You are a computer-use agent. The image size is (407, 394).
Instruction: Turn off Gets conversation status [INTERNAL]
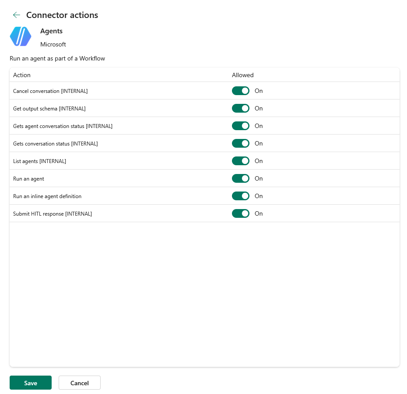[x=241, y=143]
